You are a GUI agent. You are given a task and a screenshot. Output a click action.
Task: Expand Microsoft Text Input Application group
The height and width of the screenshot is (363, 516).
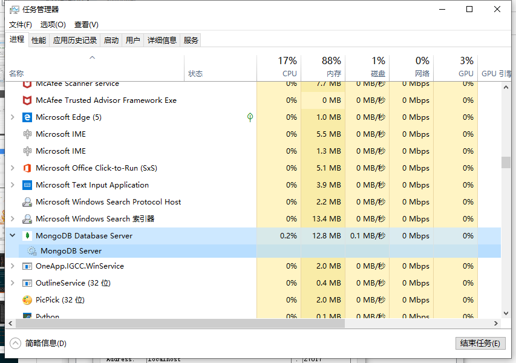pos(13,185)
